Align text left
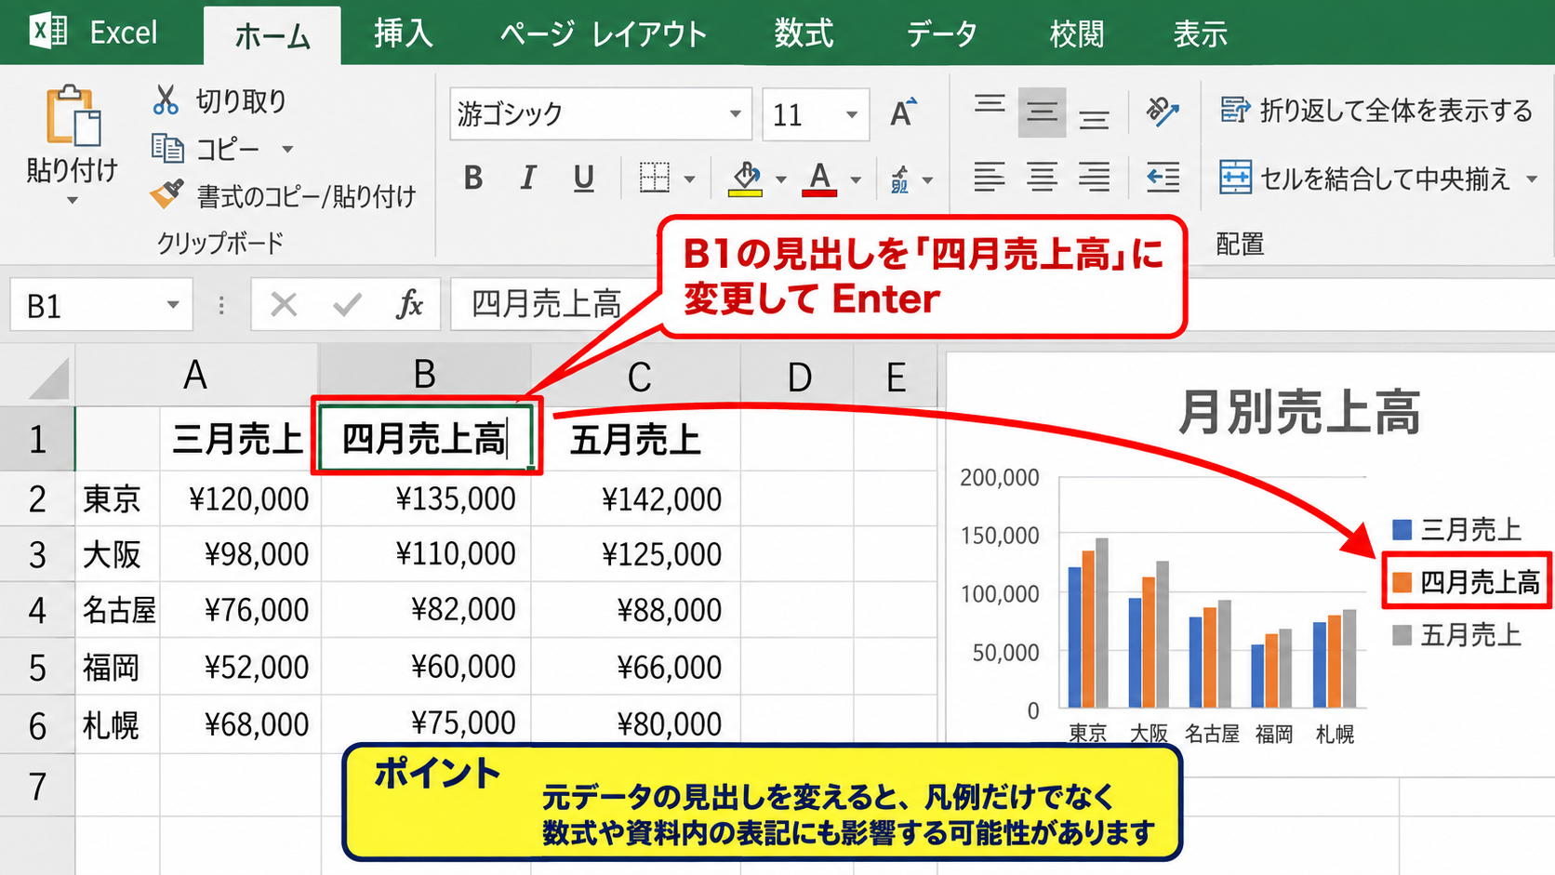Screen dimensions: 1555x875 click(x=990, y=177)
